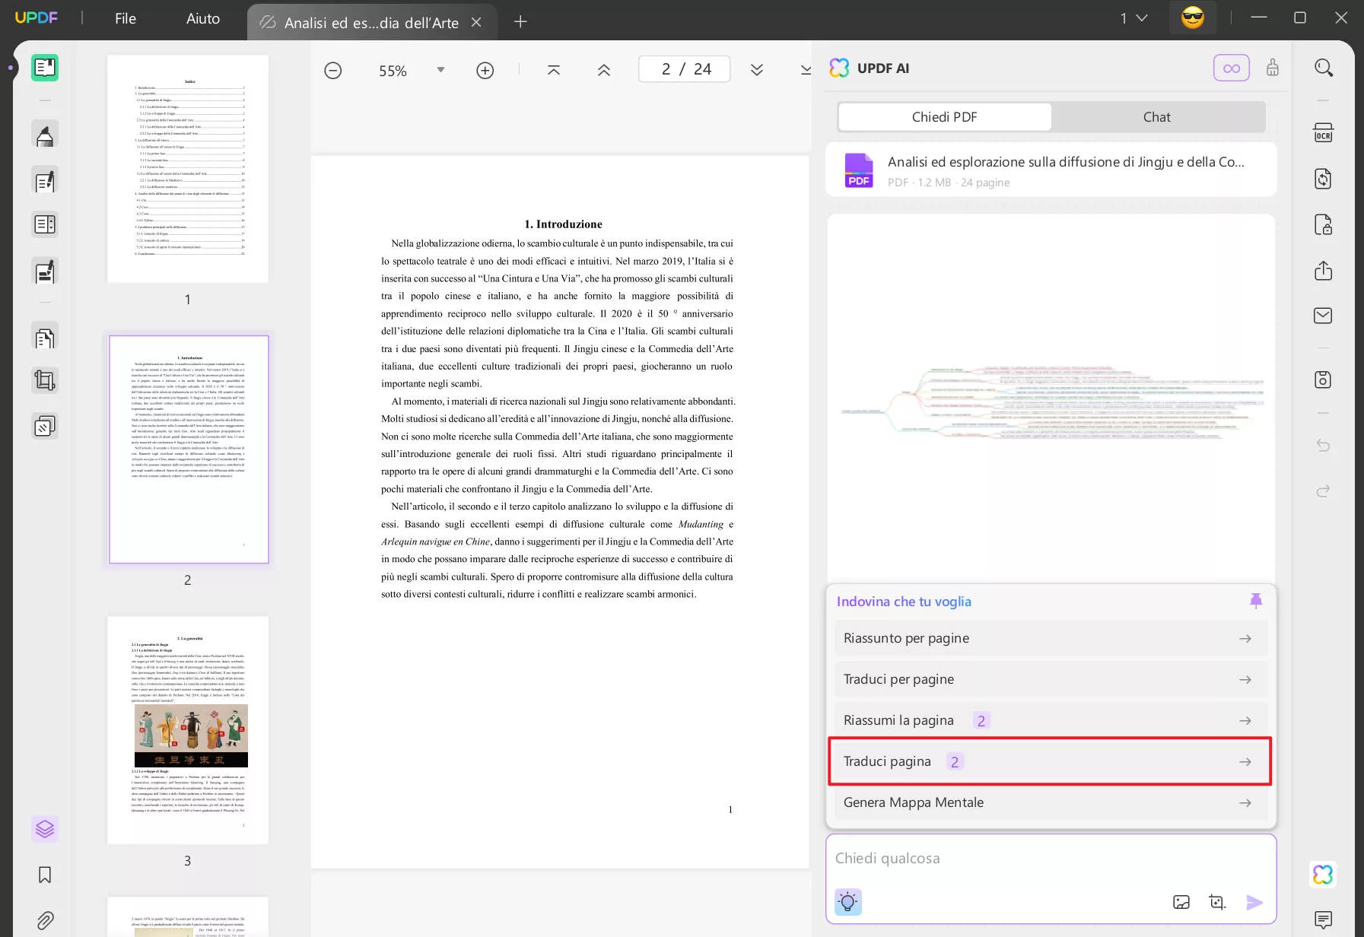1364x937 pixels.
Task: Select the crop pages tool
Action: 45,380
